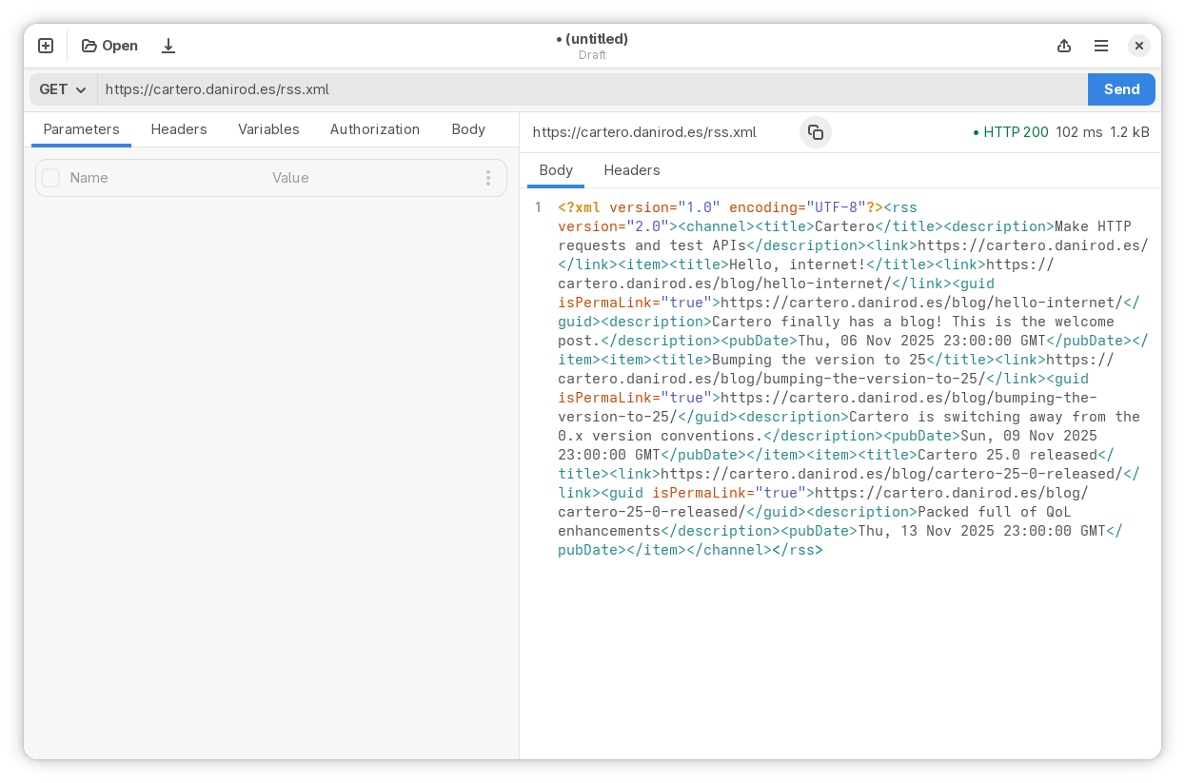This screenshot has height=783, width=1185.
Task: Click the Open button to load a request
Action: coord(109,45)
